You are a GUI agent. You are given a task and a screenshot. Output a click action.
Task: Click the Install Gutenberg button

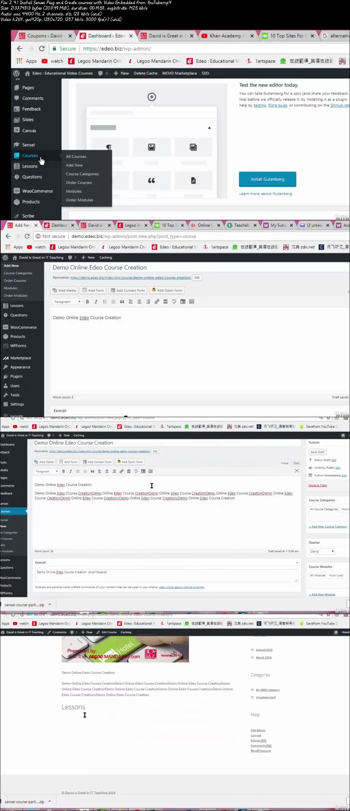pyautogui.click(x=268, y=179)
